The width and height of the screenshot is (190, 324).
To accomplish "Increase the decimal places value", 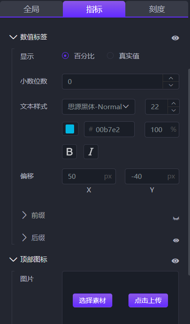I will (171, 78).
